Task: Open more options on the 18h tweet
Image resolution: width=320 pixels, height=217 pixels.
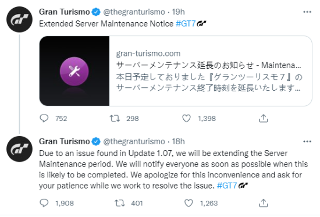Action: point(307,141)
